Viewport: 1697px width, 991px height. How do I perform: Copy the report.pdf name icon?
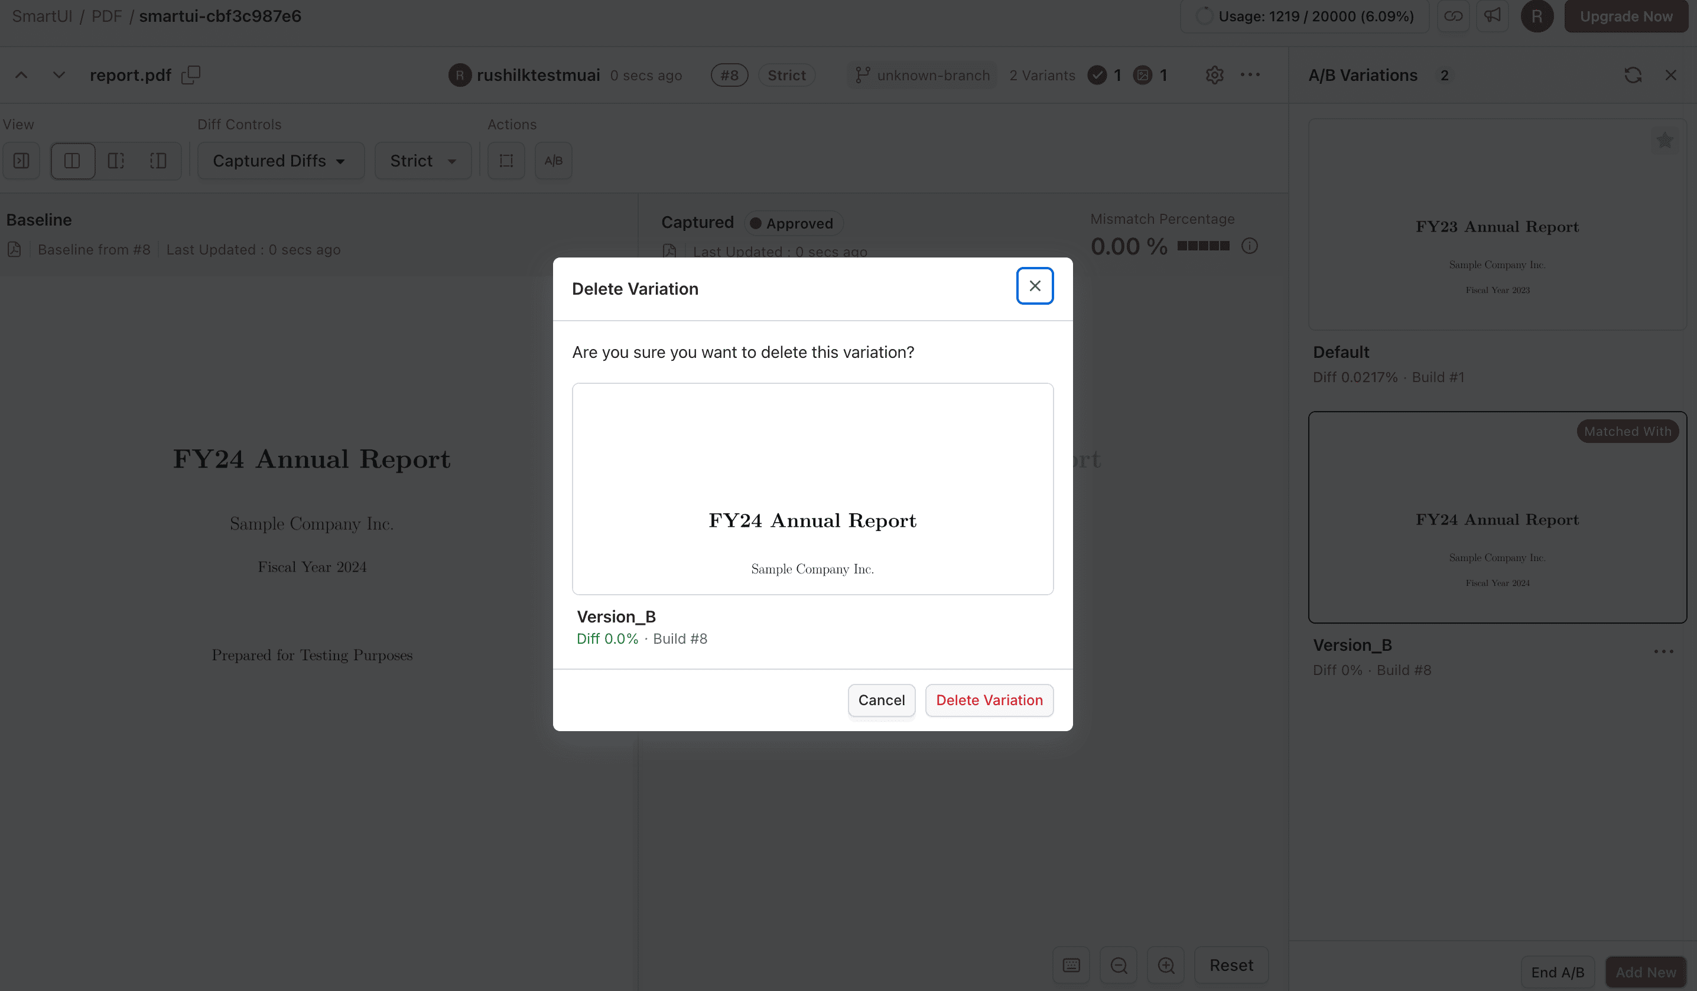(x=191, y=75)
